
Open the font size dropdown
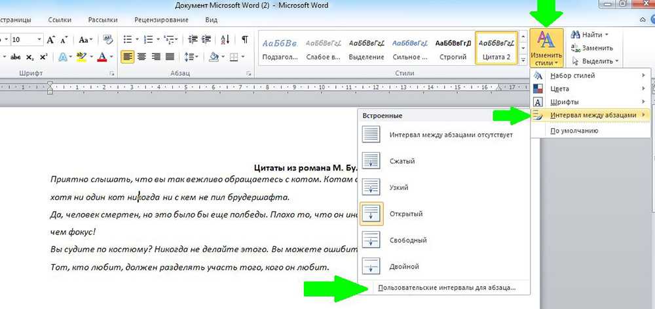[39, 41]
